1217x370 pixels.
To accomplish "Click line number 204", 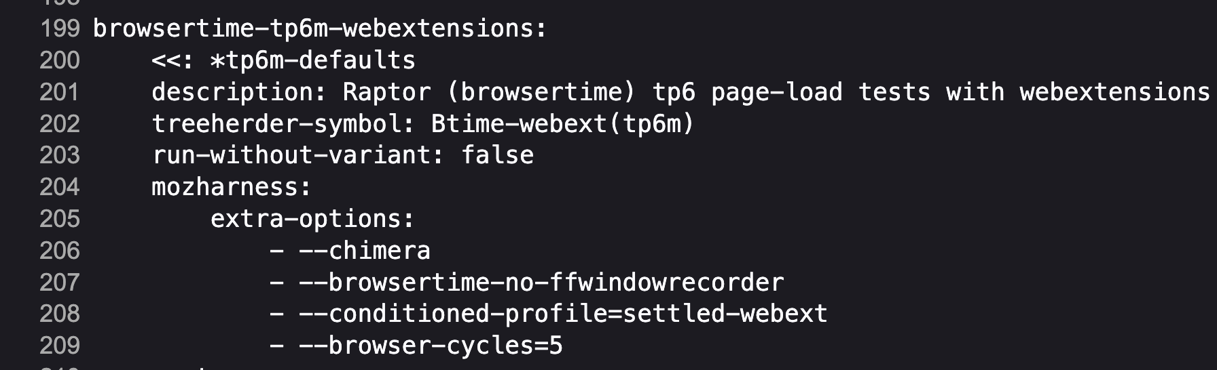I will (x=60, y=187).
